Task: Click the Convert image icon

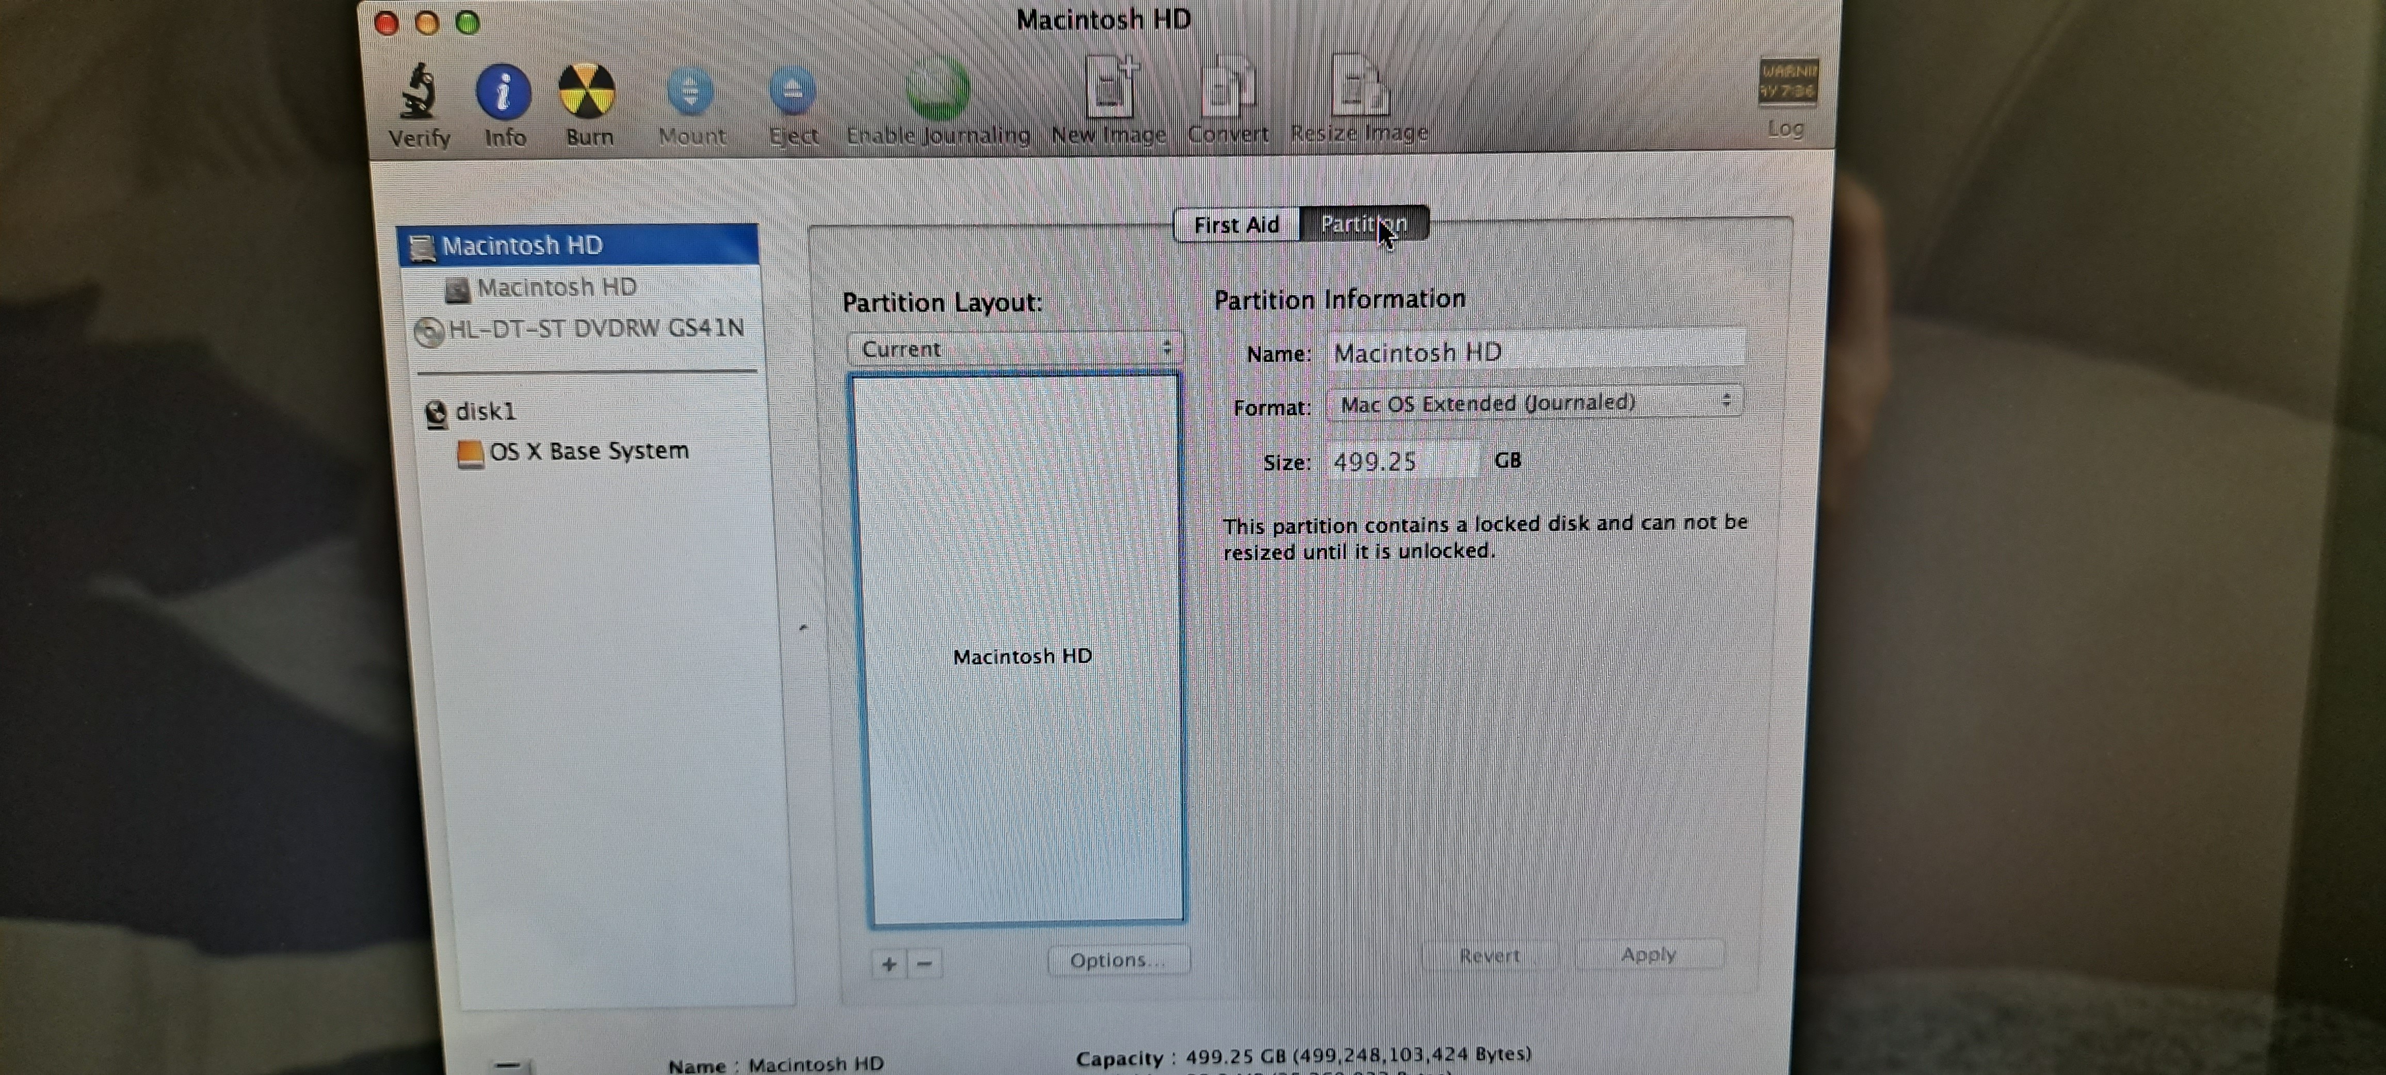Action: 1227,89
